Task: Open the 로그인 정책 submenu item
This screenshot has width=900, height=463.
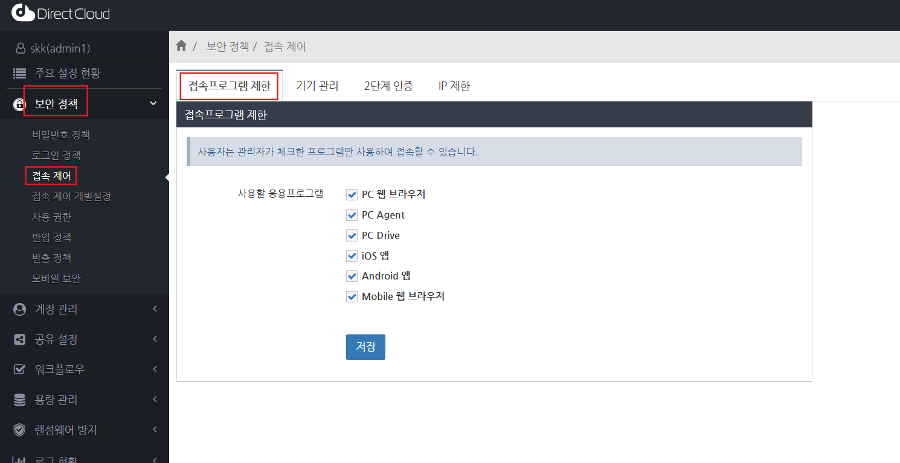Action: [56, 155]
